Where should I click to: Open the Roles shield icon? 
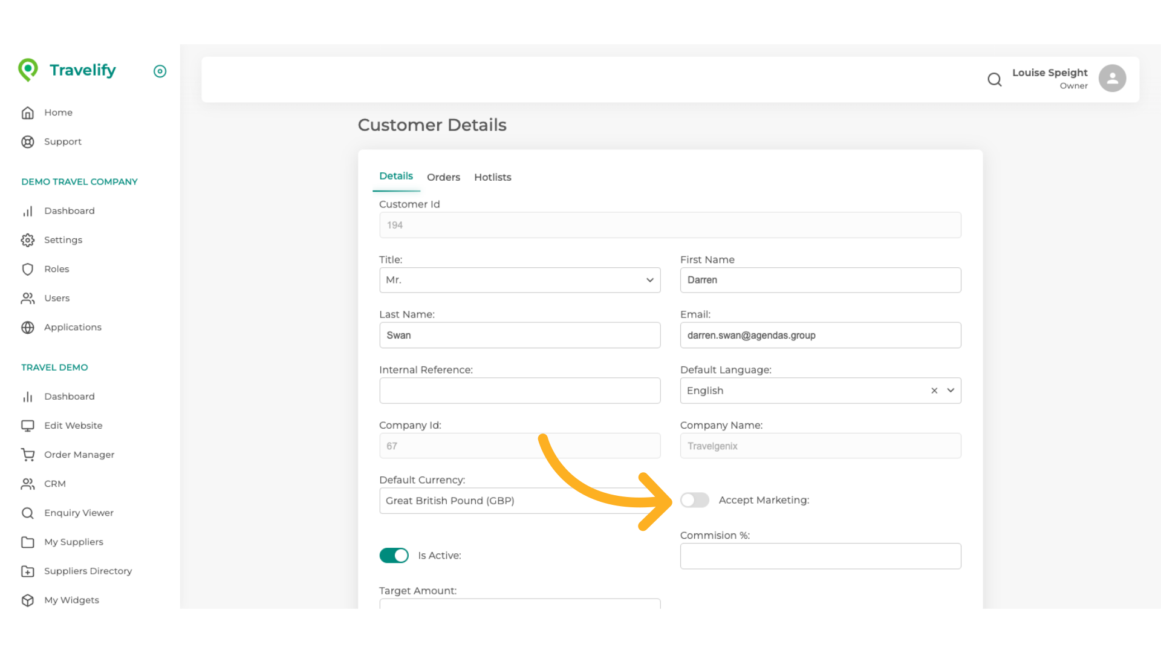28,269
